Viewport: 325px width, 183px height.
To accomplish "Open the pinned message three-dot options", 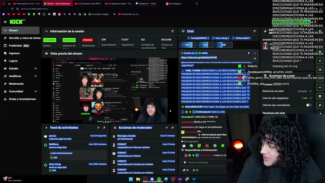I will [255, 53].
